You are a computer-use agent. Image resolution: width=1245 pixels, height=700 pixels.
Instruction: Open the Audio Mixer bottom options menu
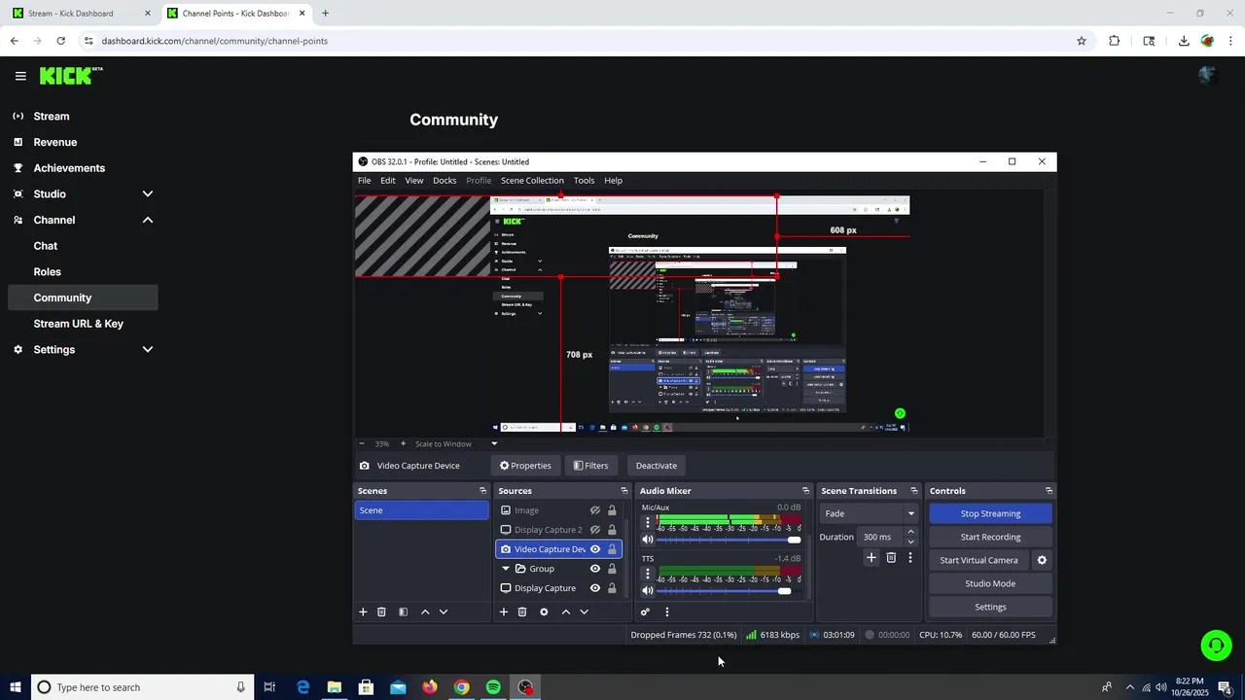click(x=667, y=612)
